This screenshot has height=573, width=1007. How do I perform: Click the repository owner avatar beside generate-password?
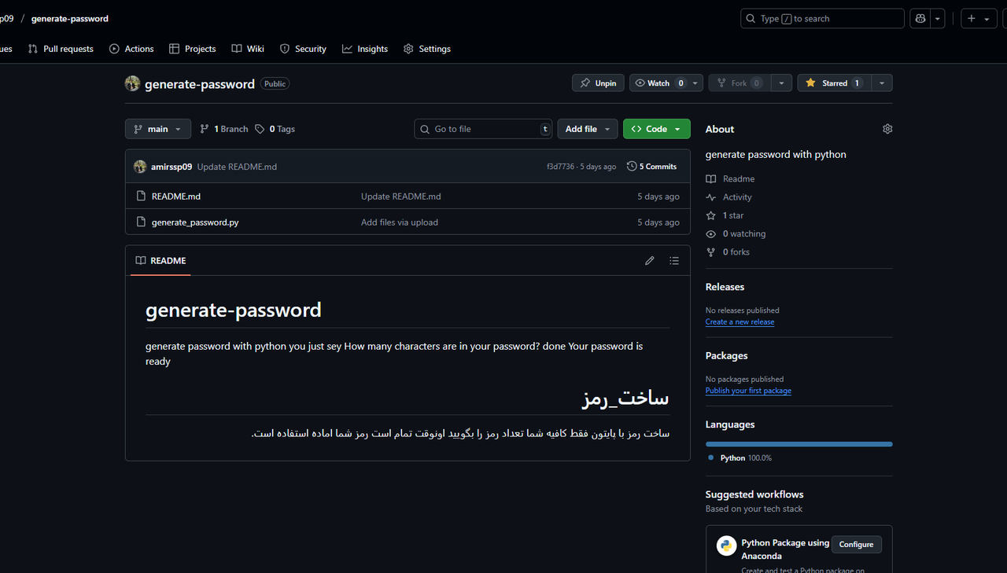[132, 83]
